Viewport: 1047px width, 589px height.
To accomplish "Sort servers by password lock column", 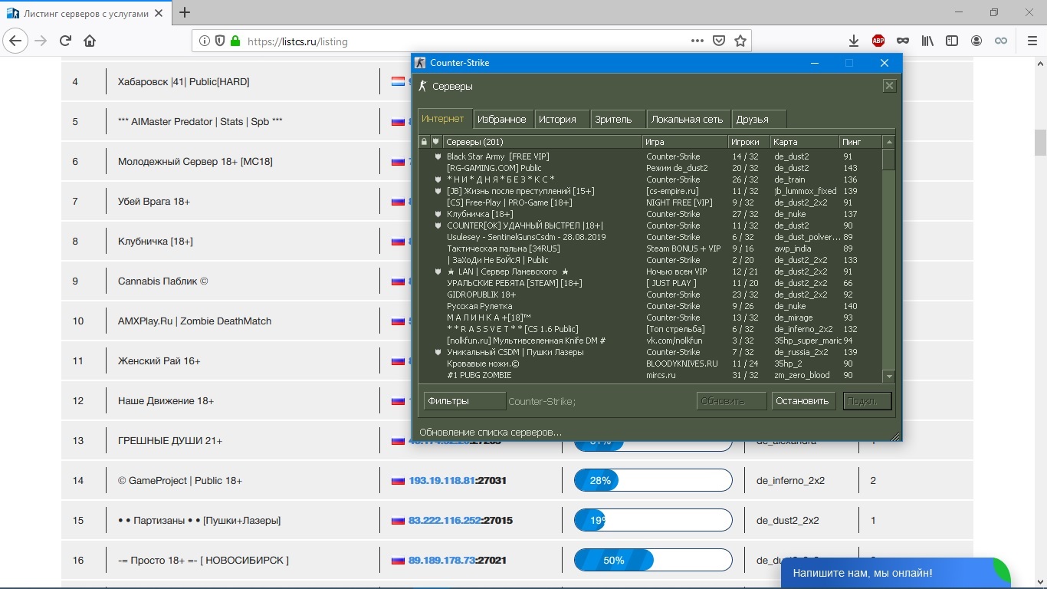I will (x=424, y=142).
